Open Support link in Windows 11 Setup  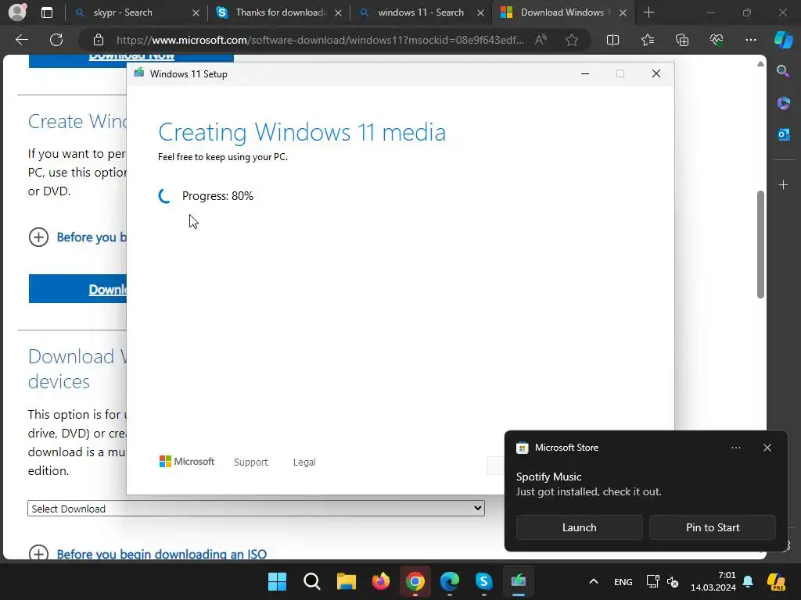[251, 462]
